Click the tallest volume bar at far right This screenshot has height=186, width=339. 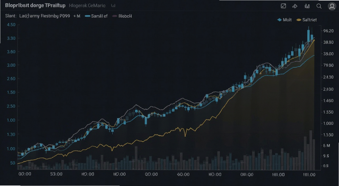(x=311, y=150)
